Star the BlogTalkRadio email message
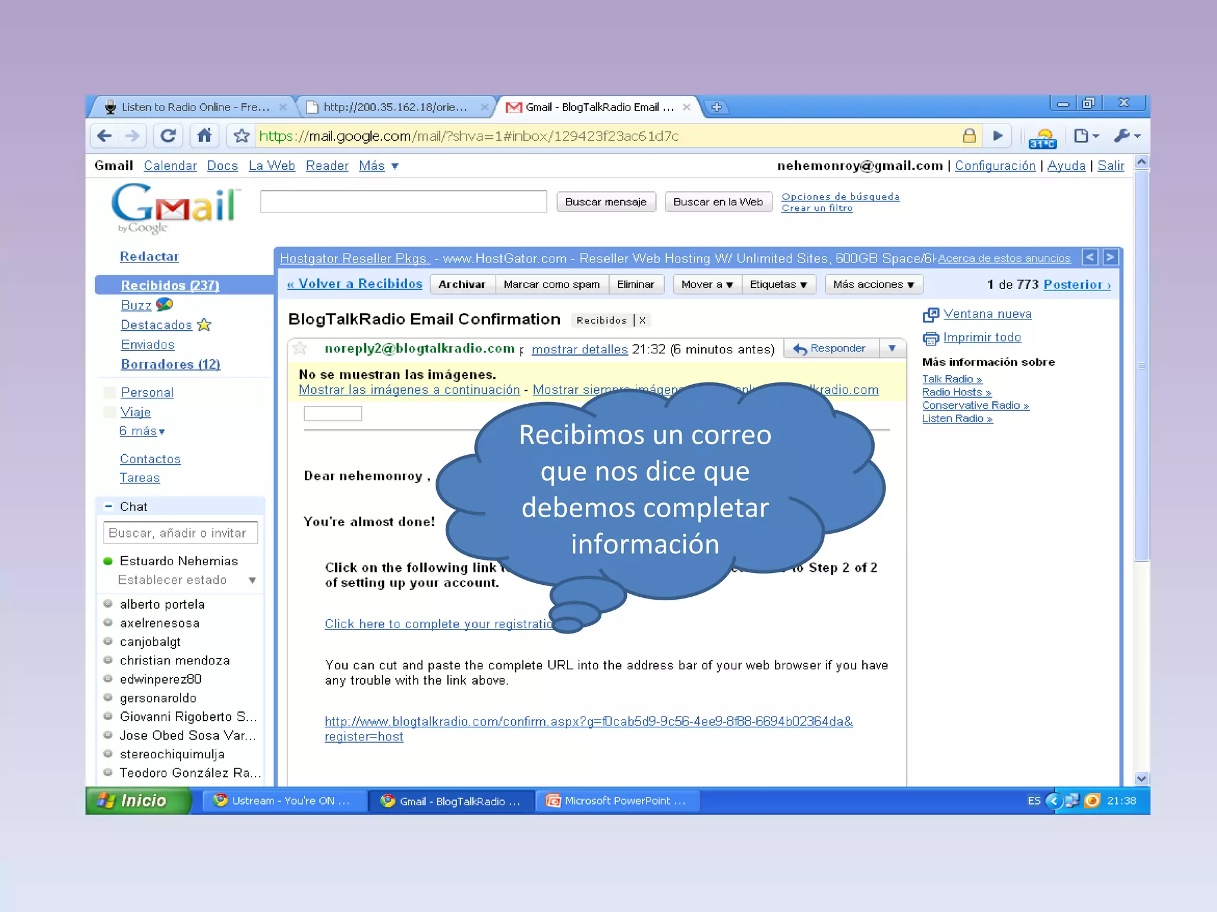This screenshot has height=912, width=1217. 300,349
